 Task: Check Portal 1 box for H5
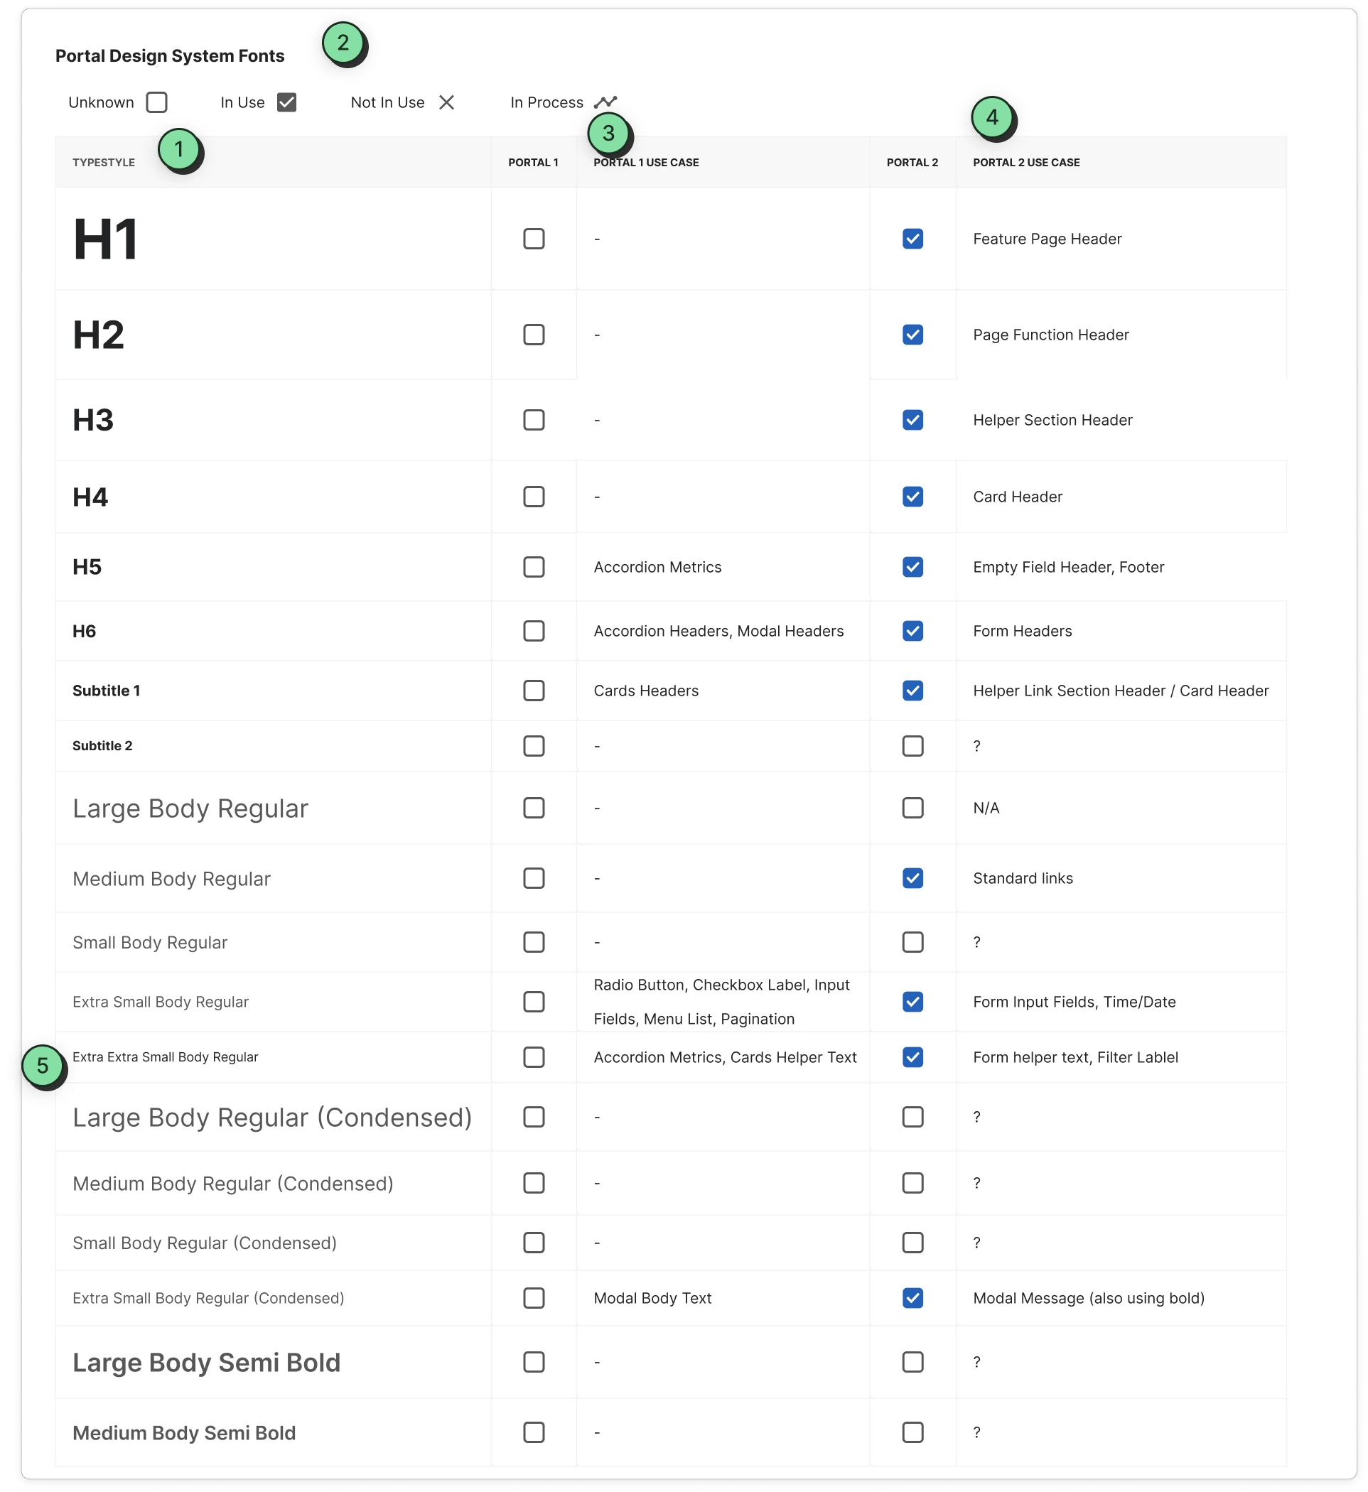click(534, 567)
